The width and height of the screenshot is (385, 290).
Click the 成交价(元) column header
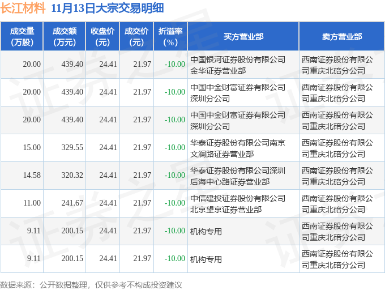point(136,36)
